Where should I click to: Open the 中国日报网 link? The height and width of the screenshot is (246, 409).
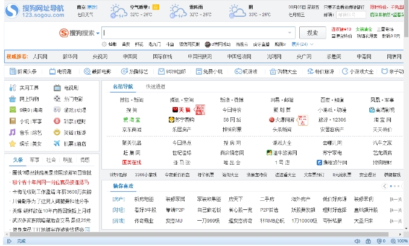[200, 57]
